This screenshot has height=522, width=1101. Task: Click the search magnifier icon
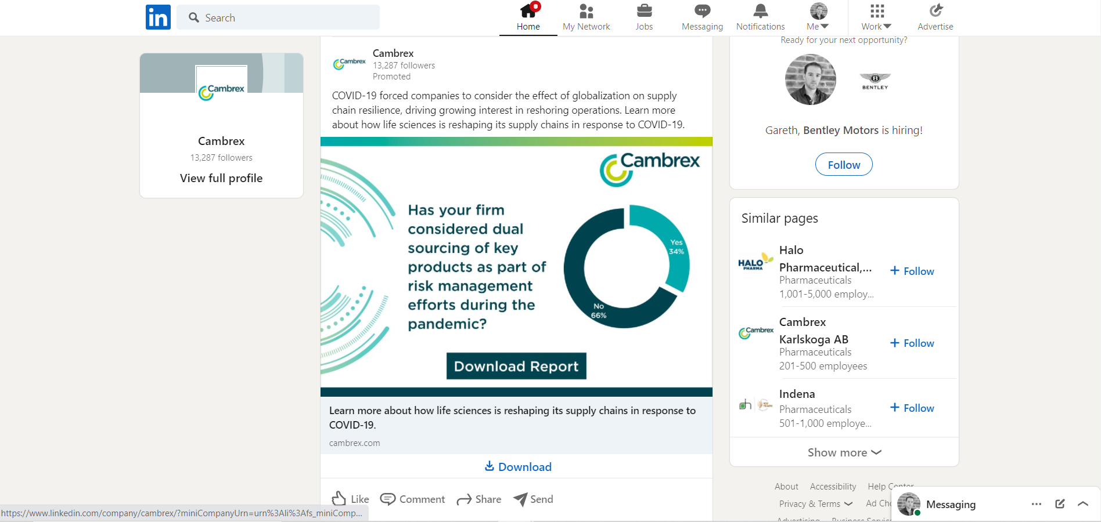194,17
